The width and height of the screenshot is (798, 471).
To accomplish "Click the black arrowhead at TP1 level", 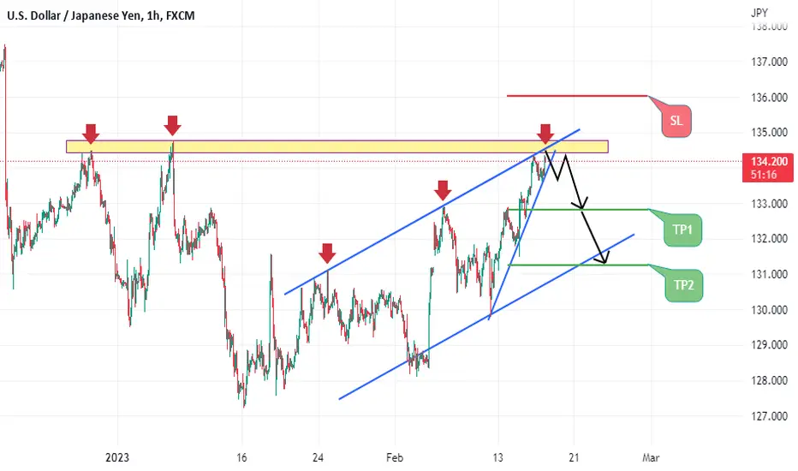I will coord(583,203).
